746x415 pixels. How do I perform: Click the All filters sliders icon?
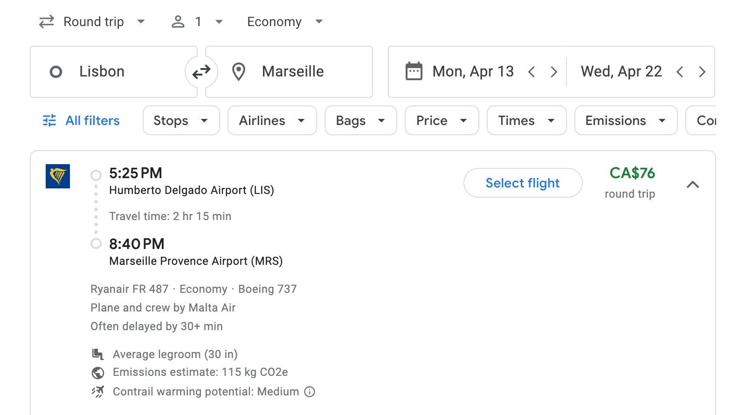tap(49, 120)
